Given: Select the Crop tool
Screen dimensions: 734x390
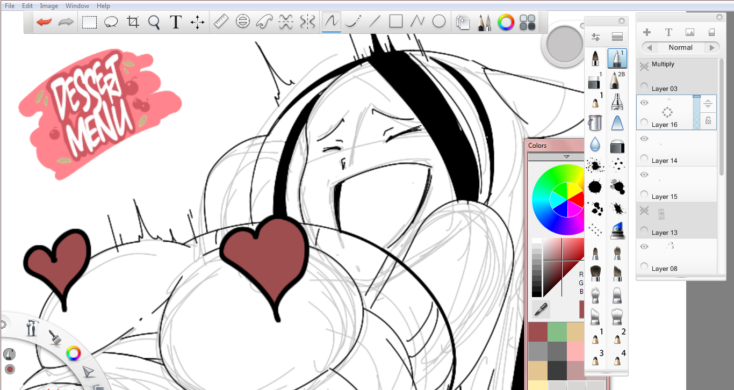Looking at the screenshot, I should coord(133,22).
